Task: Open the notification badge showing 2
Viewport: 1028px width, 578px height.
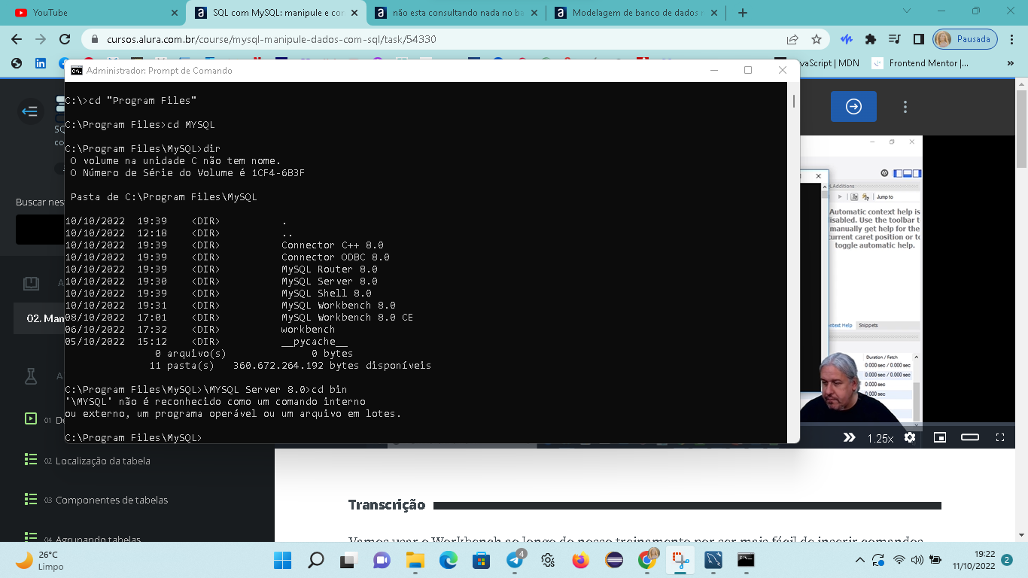Action: 1007,560
